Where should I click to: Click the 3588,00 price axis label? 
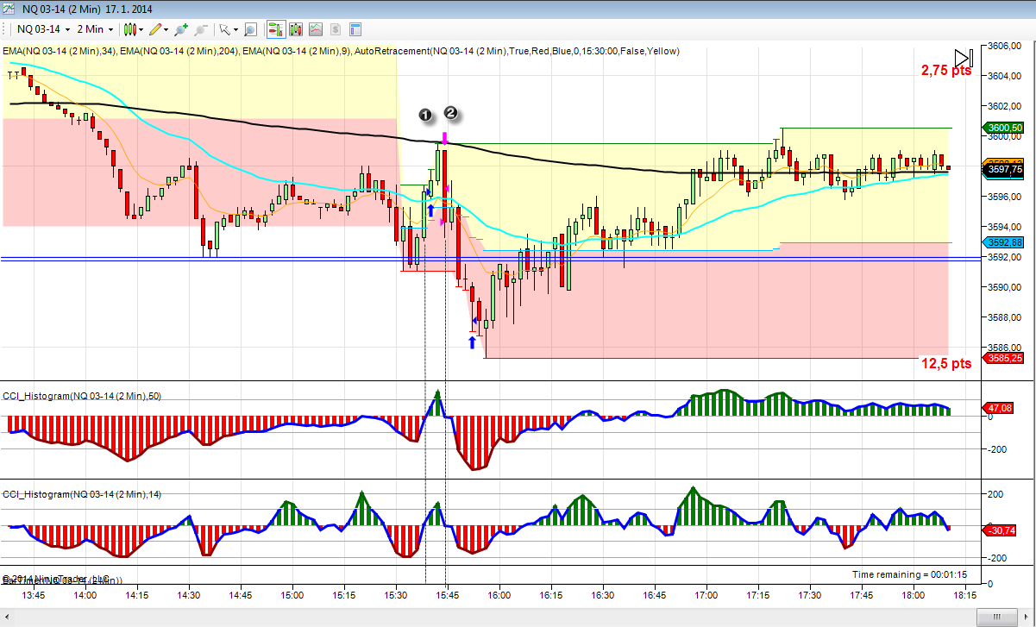pos(1006,317)
